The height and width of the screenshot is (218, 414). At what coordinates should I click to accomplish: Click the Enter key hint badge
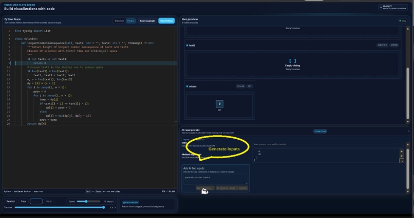pyautogui.click(x=98, y=191)
